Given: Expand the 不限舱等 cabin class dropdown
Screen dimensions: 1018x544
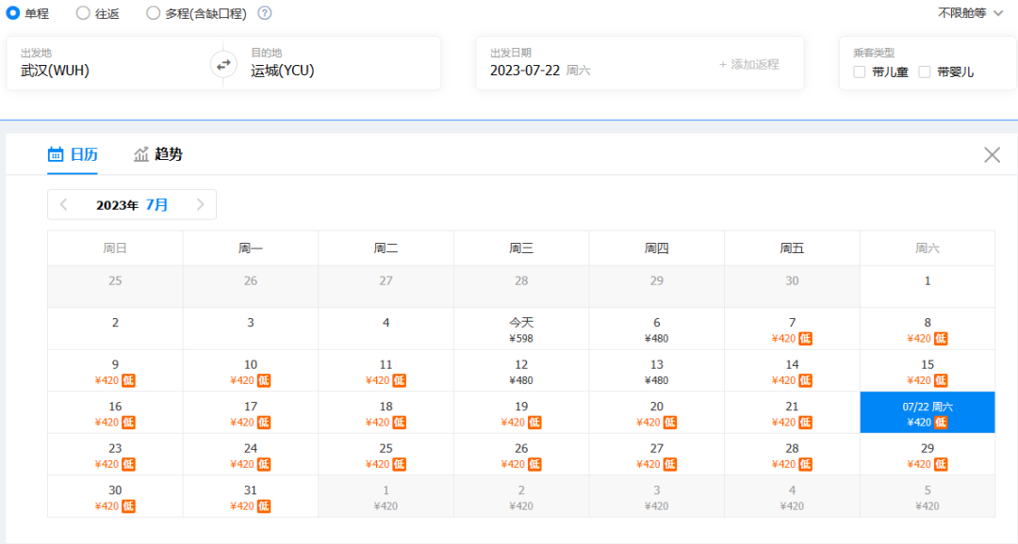Looking at the screenshot, I should tap(970, 13).
